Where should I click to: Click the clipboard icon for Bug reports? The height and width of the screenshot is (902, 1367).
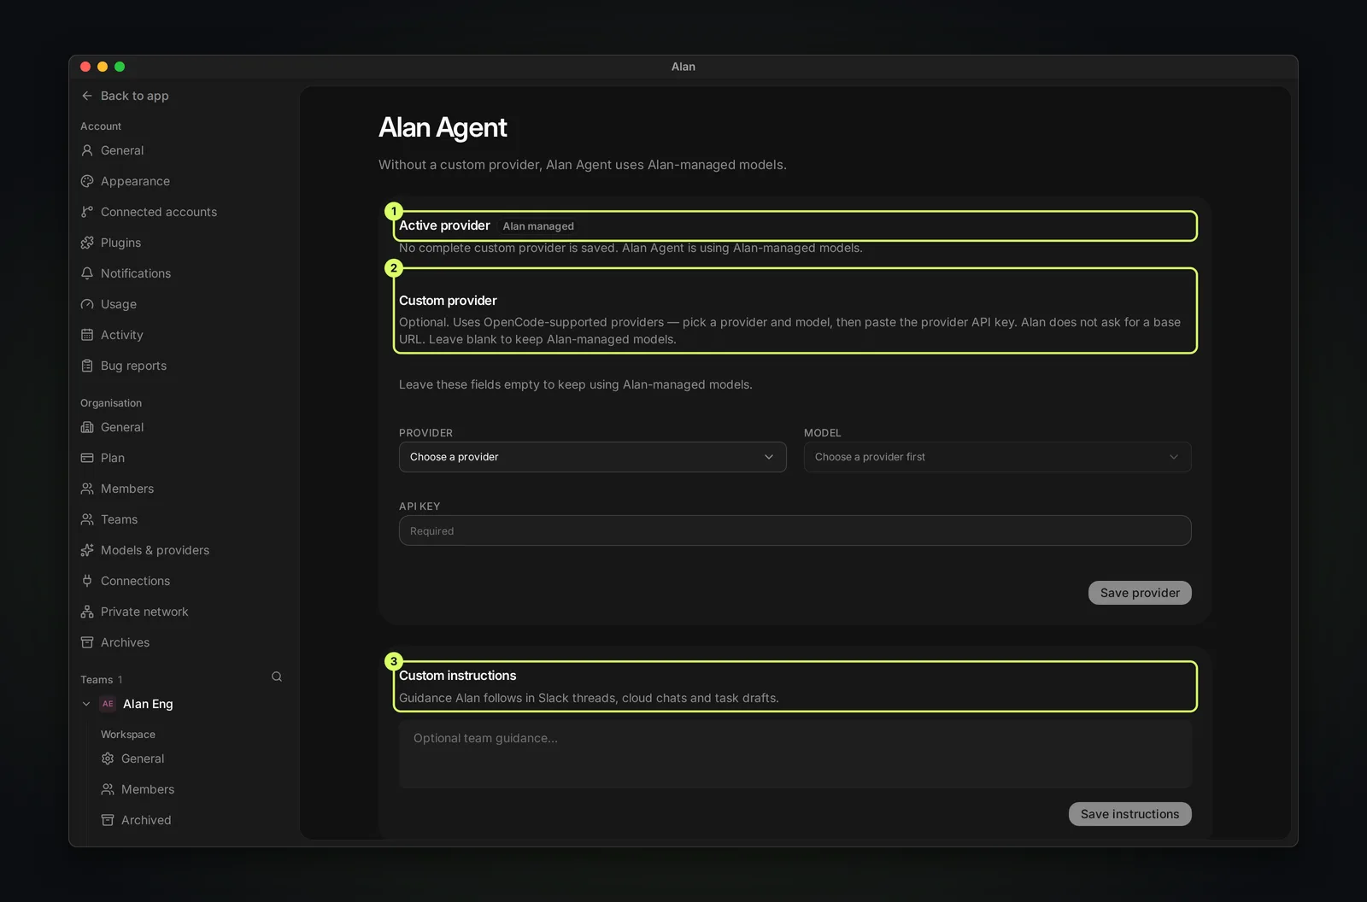point(87,366)
